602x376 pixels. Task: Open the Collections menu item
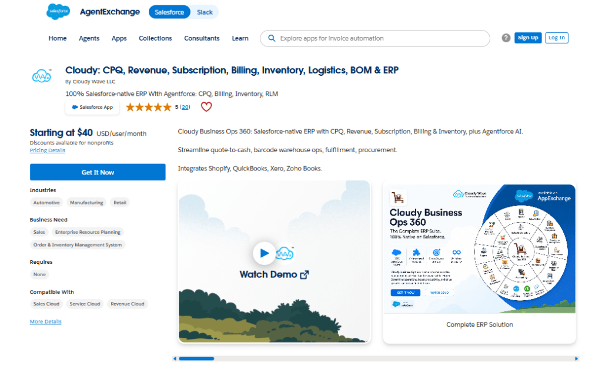point(155,38)
